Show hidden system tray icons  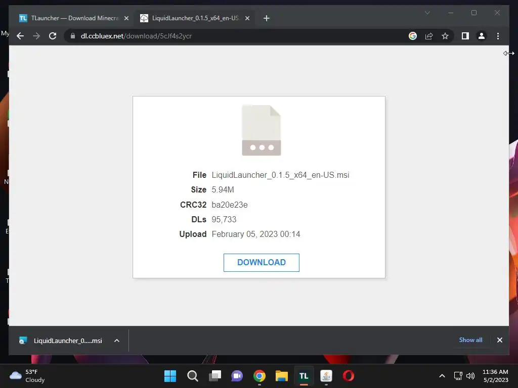(x=442, y=376)
